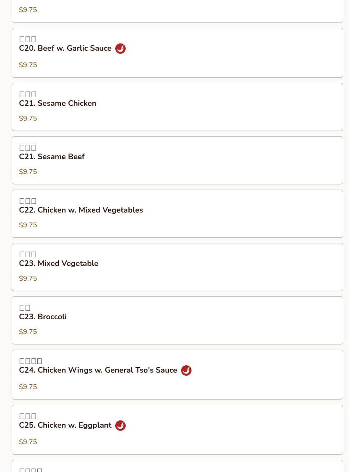Click the $9.75 price under Sesame Chicken
Viewport: 357px width, 472px height.
[28, 118]
